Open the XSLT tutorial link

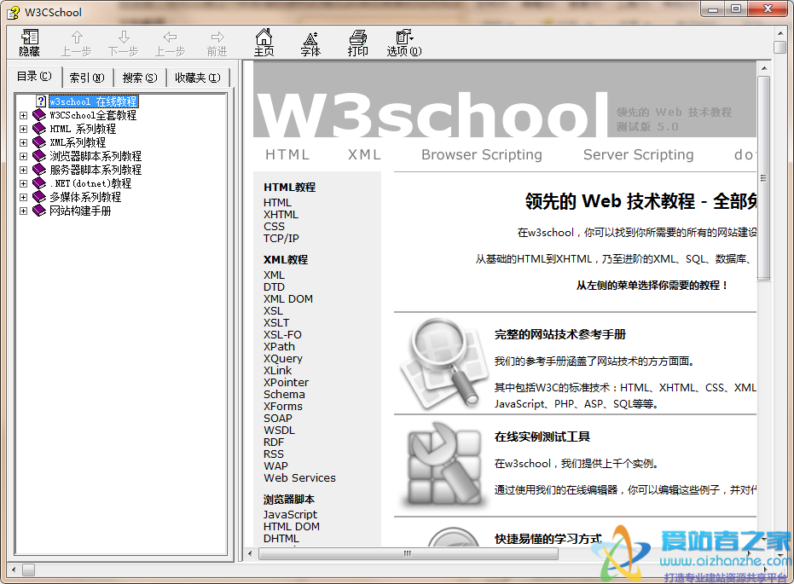(x=276, y=323)
